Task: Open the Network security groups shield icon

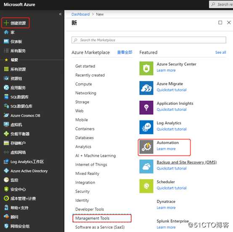Action: 6,226
